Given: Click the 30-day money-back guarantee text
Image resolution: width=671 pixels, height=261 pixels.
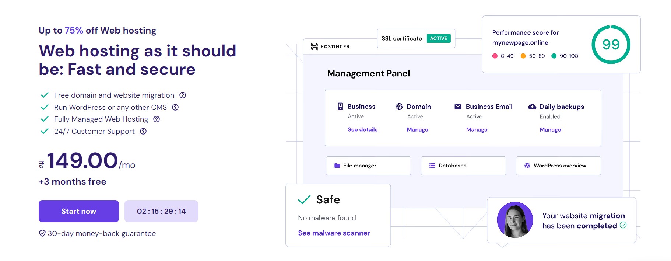Looking at the screenshot, I should tap(102, 233).
